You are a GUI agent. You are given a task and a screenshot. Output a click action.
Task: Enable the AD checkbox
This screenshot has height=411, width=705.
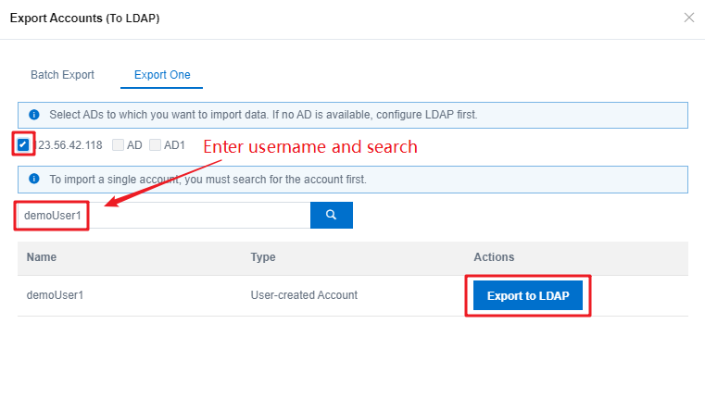(x=118, y=144)
